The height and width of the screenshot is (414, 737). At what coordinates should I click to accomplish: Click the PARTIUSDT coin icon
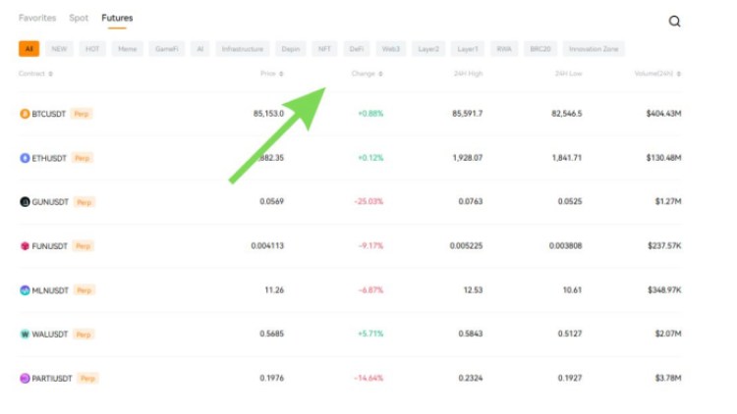tap(25, 378)
